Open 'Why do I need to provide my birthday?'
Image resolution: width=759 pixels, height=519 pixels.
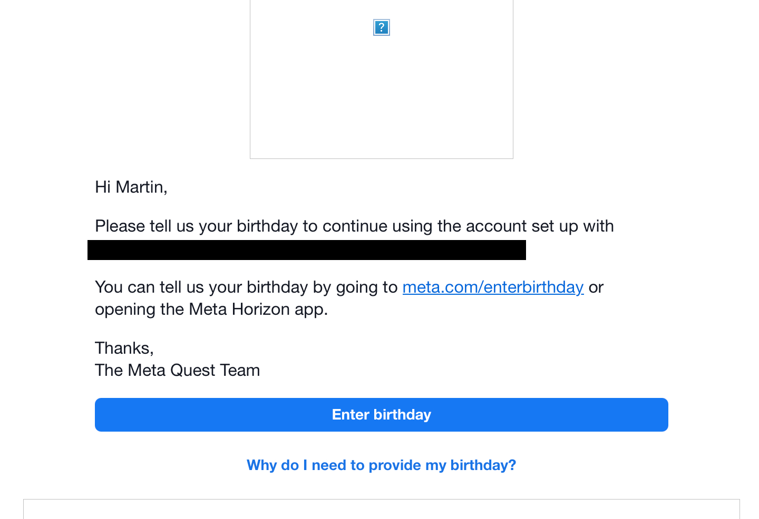381,465
